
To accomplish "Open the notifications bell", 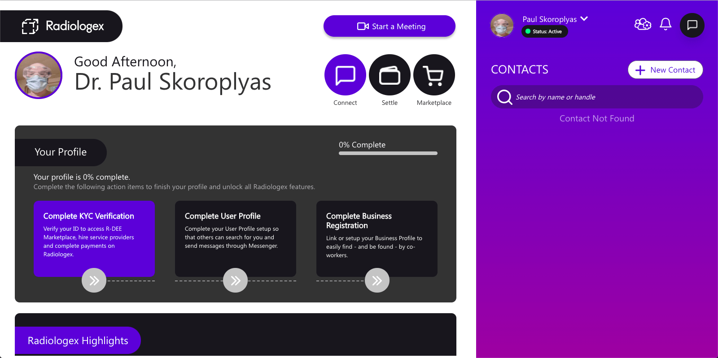I will click(x=665, y=24).
